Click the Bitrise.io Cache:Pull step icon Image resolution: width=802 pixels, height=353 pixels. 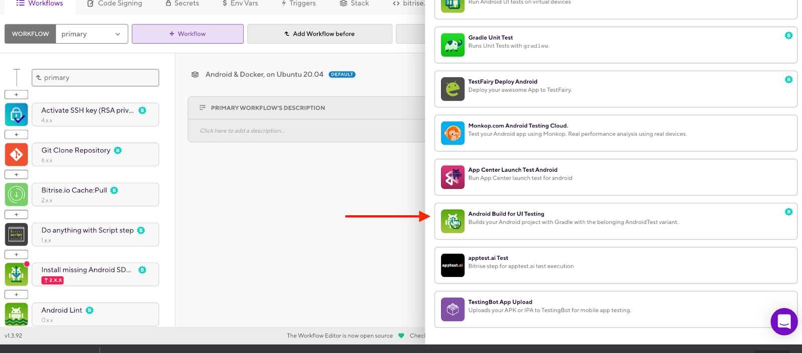[17, 195]
